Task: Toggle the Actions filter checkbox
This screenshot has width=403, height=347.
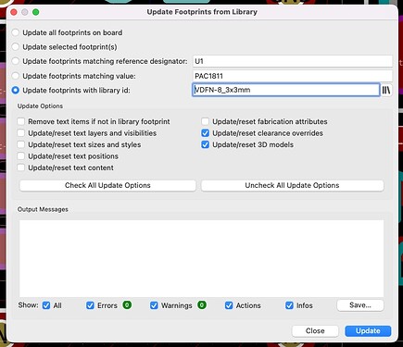Action: click(x=229, y=305)
